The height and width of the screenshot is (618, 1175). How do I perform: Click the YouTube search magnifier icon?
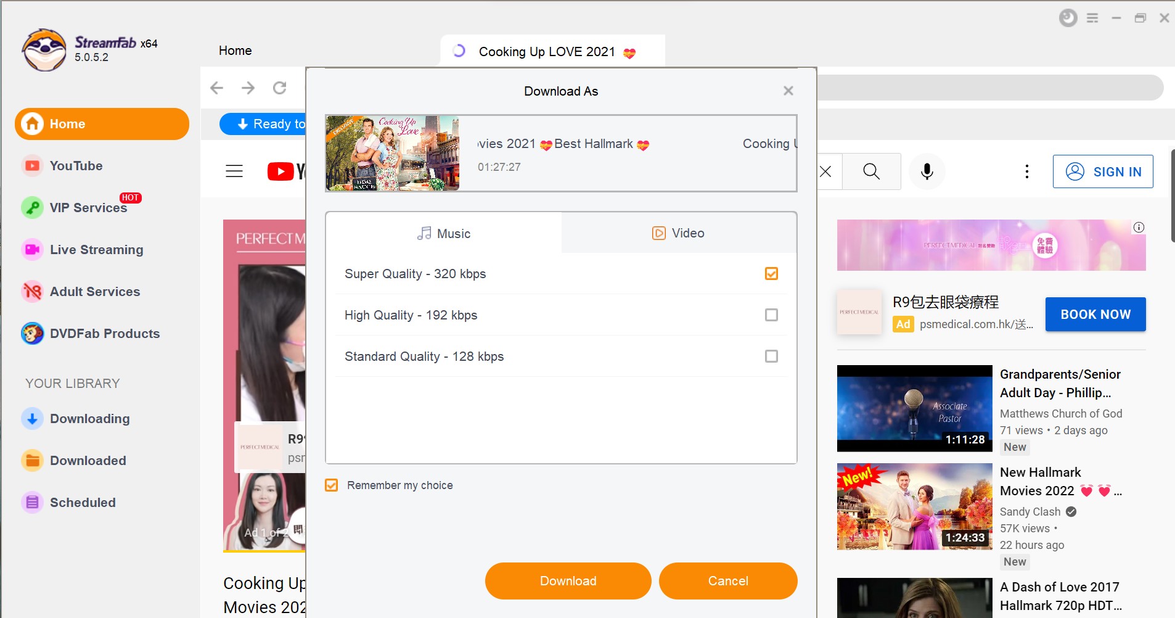pyautogui.click(x=871, y=171)
